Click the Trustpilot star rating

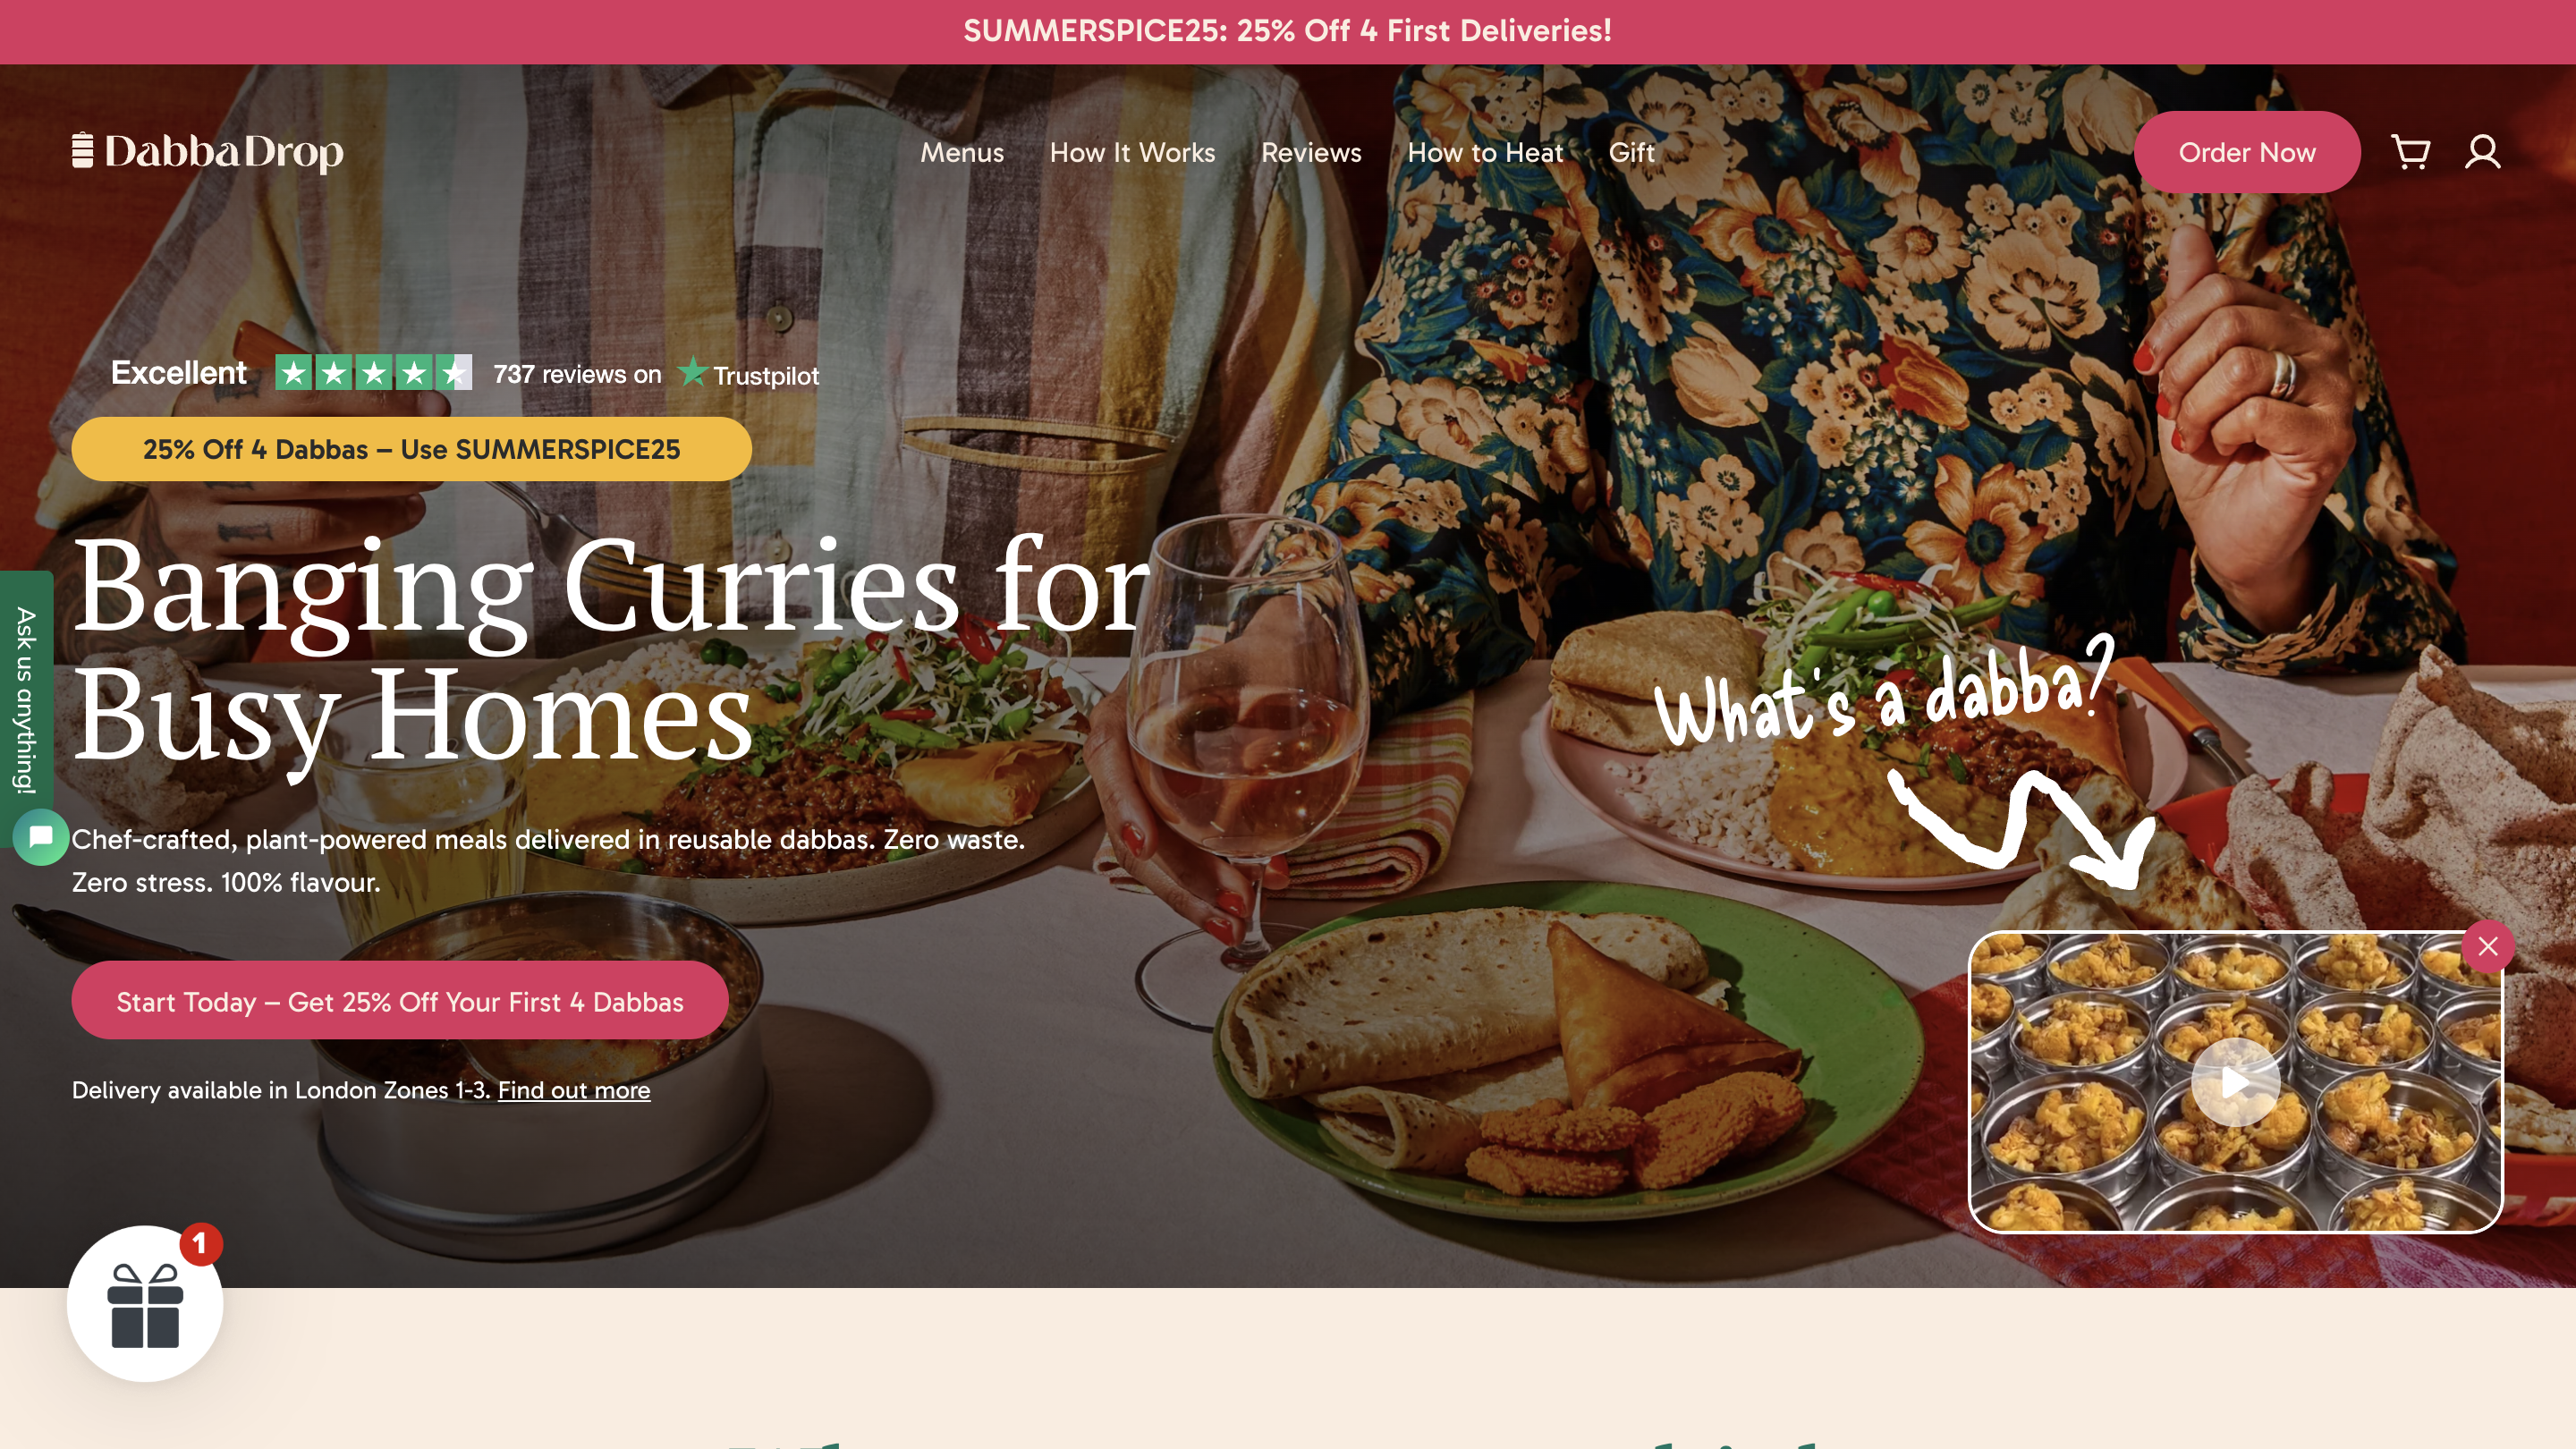pos(373,373)
